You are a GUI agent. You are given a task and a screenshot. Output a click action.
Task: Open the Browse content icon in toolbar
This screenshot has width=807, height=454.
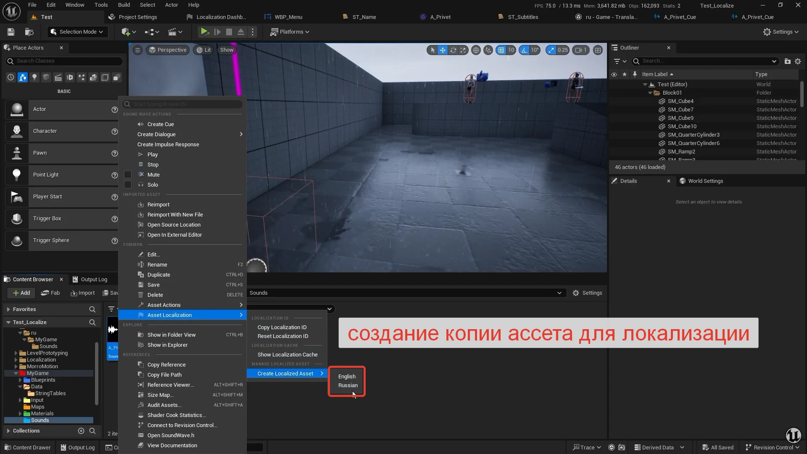click(29, 32)
